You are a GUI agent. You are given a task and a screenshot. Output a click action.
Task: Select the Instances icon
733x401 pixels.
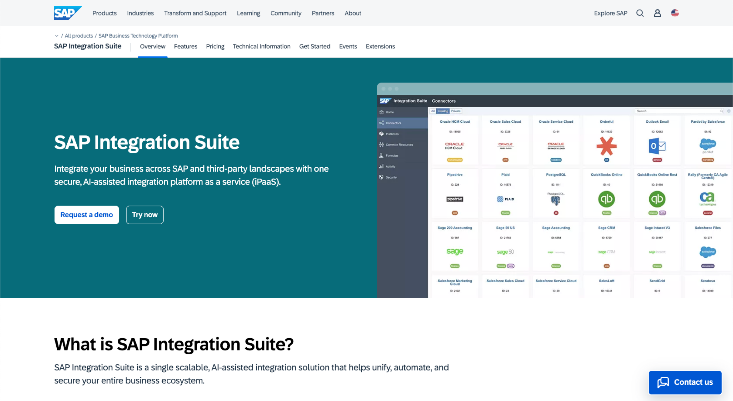381,134
